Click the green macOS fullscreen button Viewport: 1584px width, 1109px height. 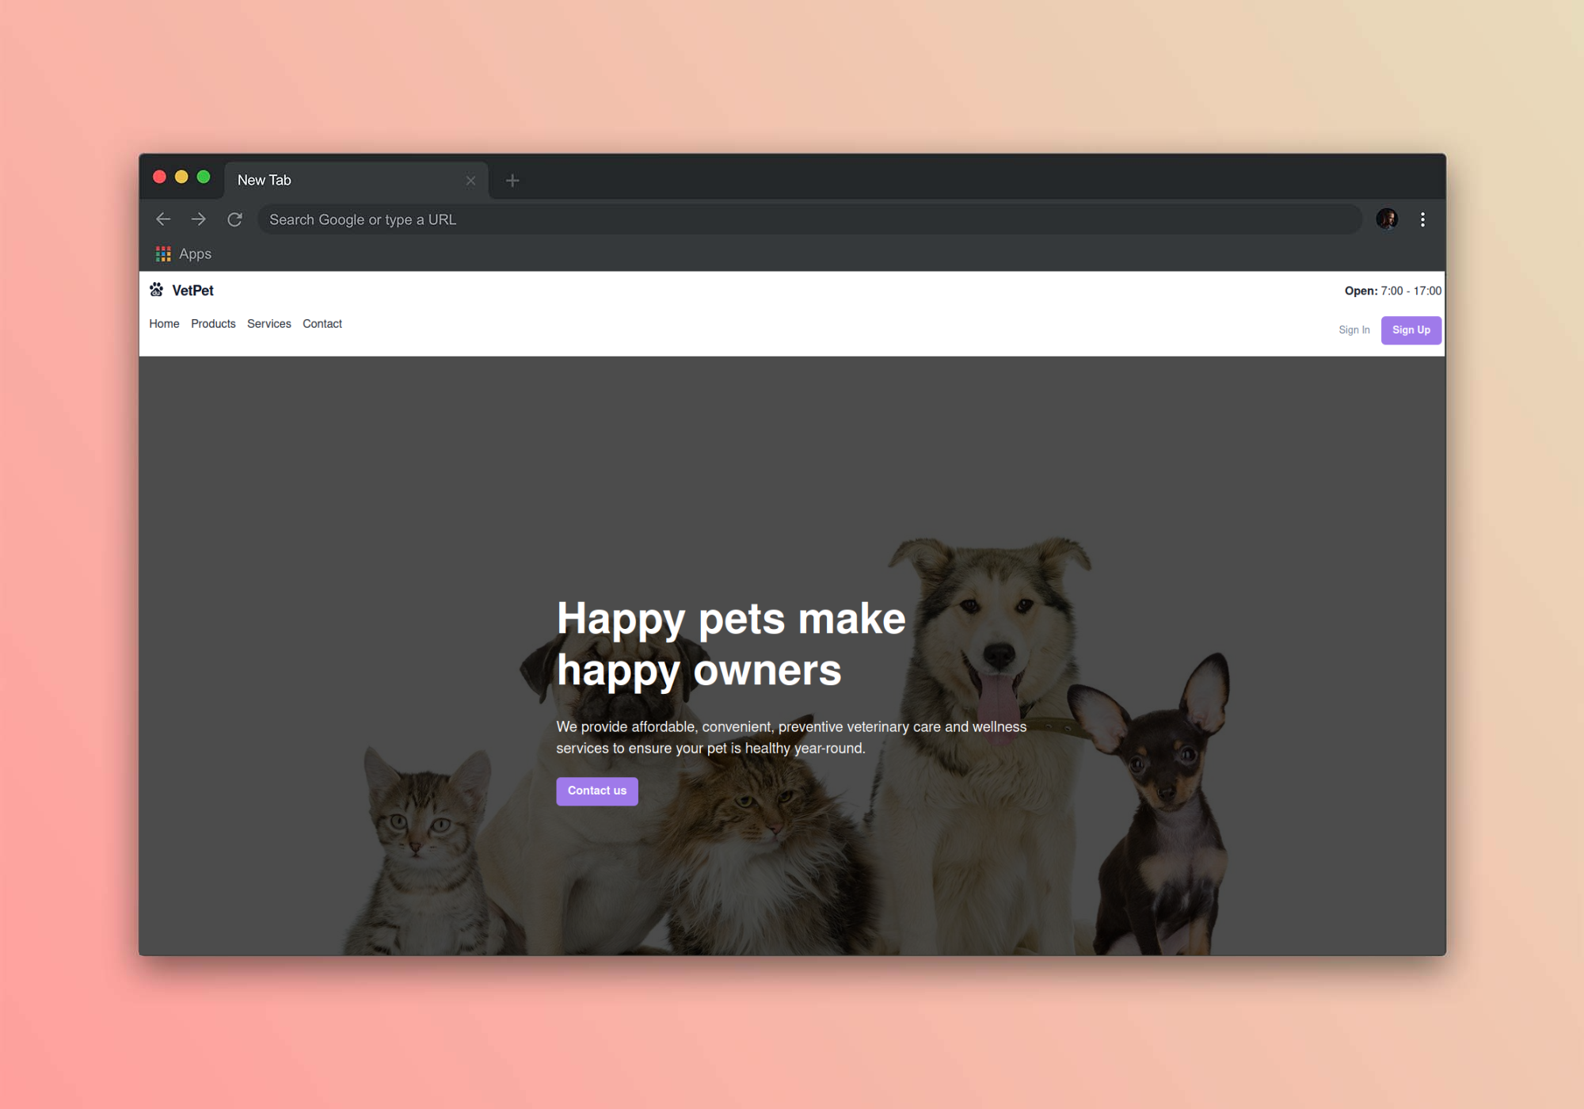pos(204,177)
